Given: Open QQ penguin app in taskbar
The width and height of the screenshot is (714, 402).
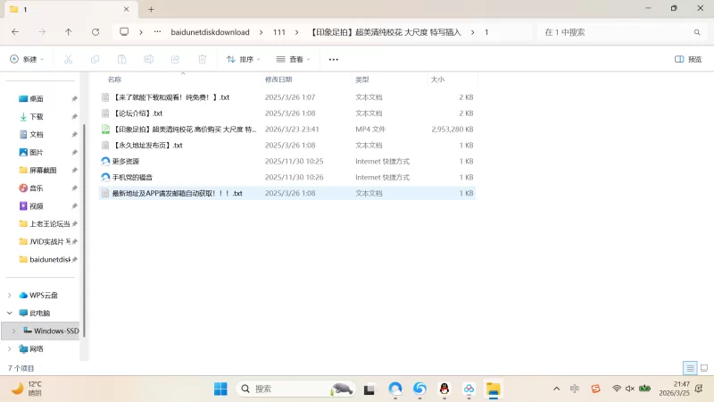Looking at the screenshot, I should click(444, 389).
